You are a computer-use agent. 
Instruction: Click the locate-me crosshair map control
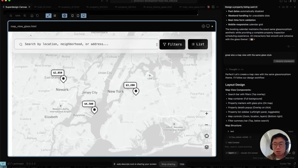click(x=207, y=136)
